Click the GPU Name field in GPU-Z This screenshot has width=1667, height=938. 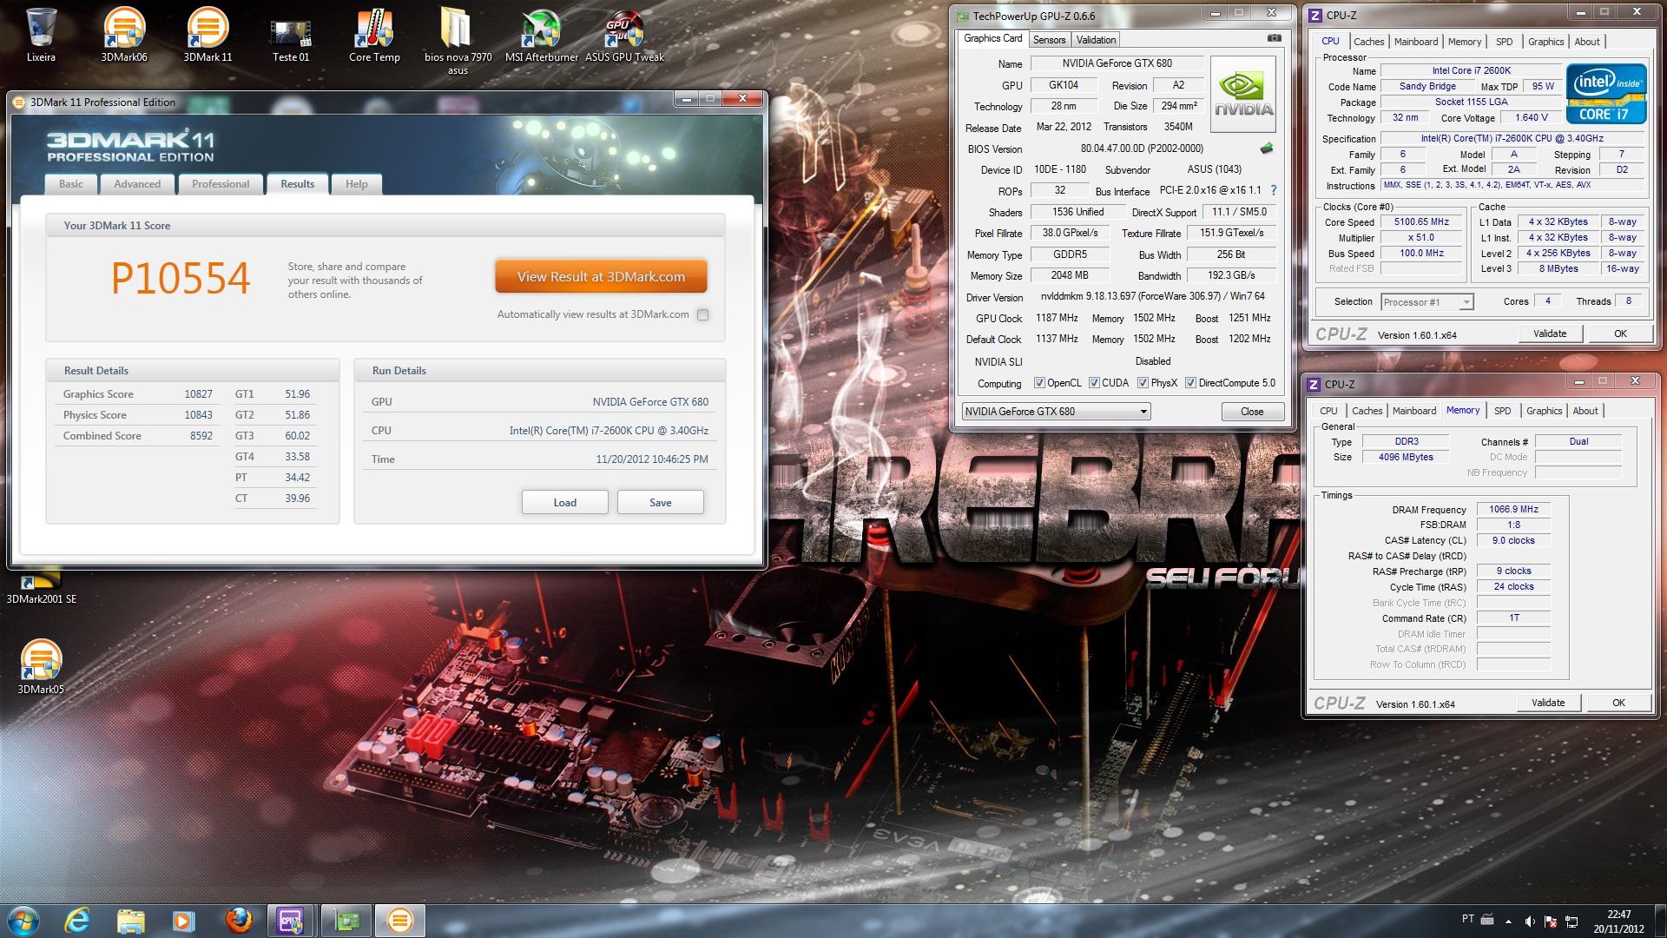[x=1117, y=63]
